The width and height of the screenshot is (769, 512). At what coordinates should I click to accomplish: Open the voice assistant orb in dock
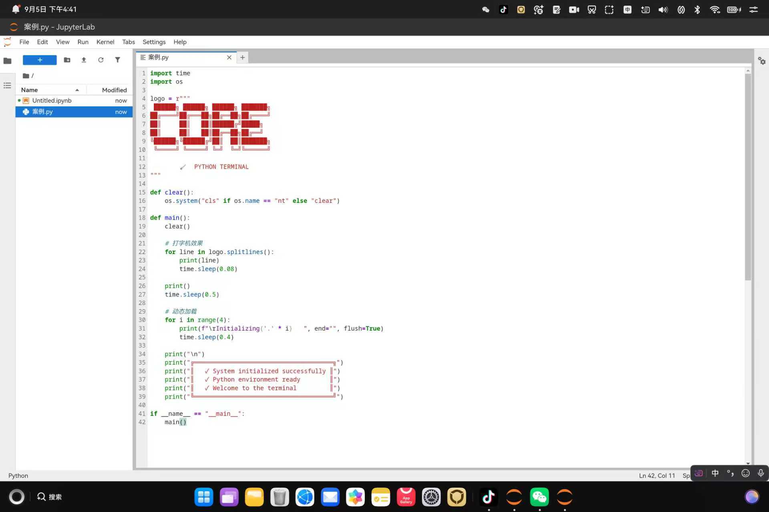click(752, 497)
